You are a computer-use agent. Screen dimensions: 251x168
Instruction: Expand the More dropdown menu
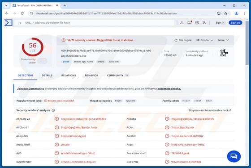(x=224, y=40)
